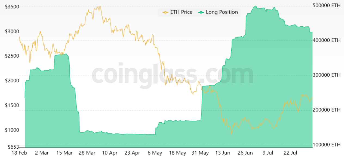
Task: Click the 22 Jul x-axis label
Action: tap(290, 153)
